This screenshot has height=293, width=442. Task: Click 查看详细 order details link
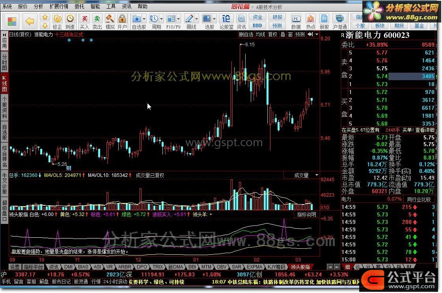pyautogui.click(x=424, y=130)
